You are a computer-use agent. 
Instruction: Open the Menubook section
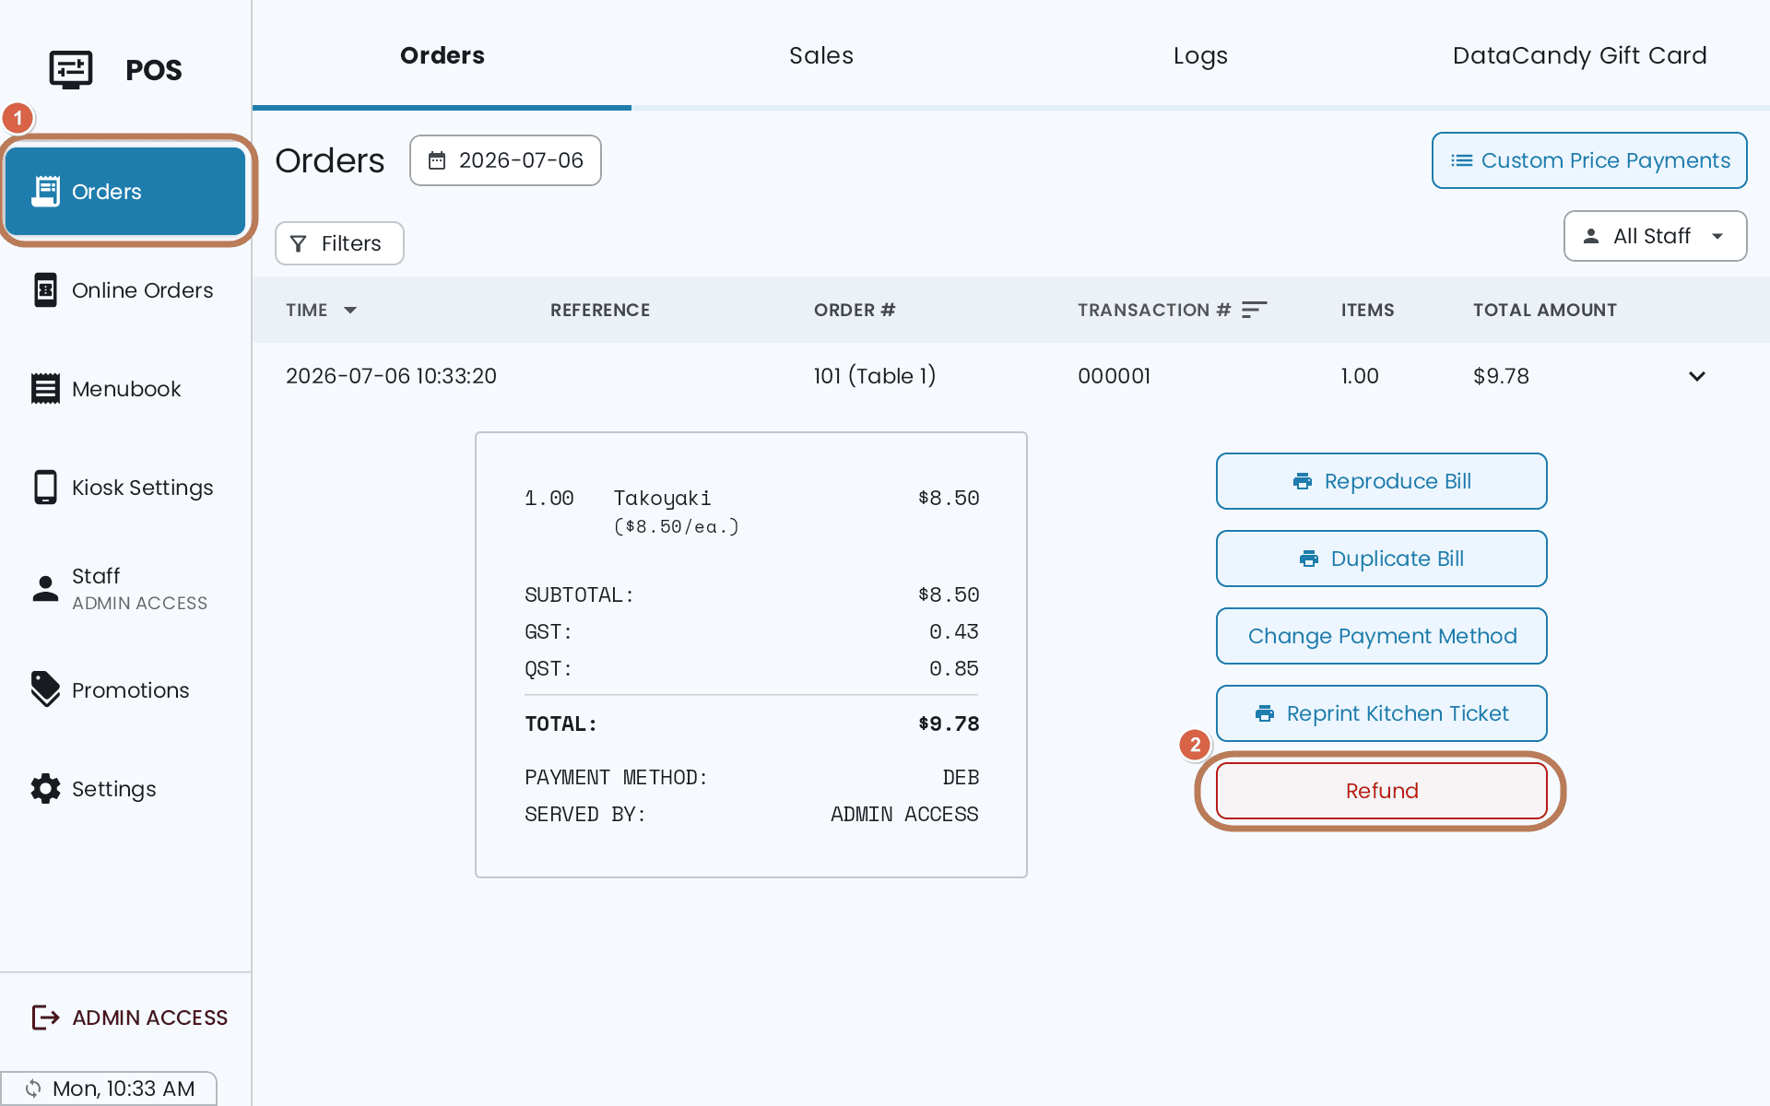click(x=125, y=389)
